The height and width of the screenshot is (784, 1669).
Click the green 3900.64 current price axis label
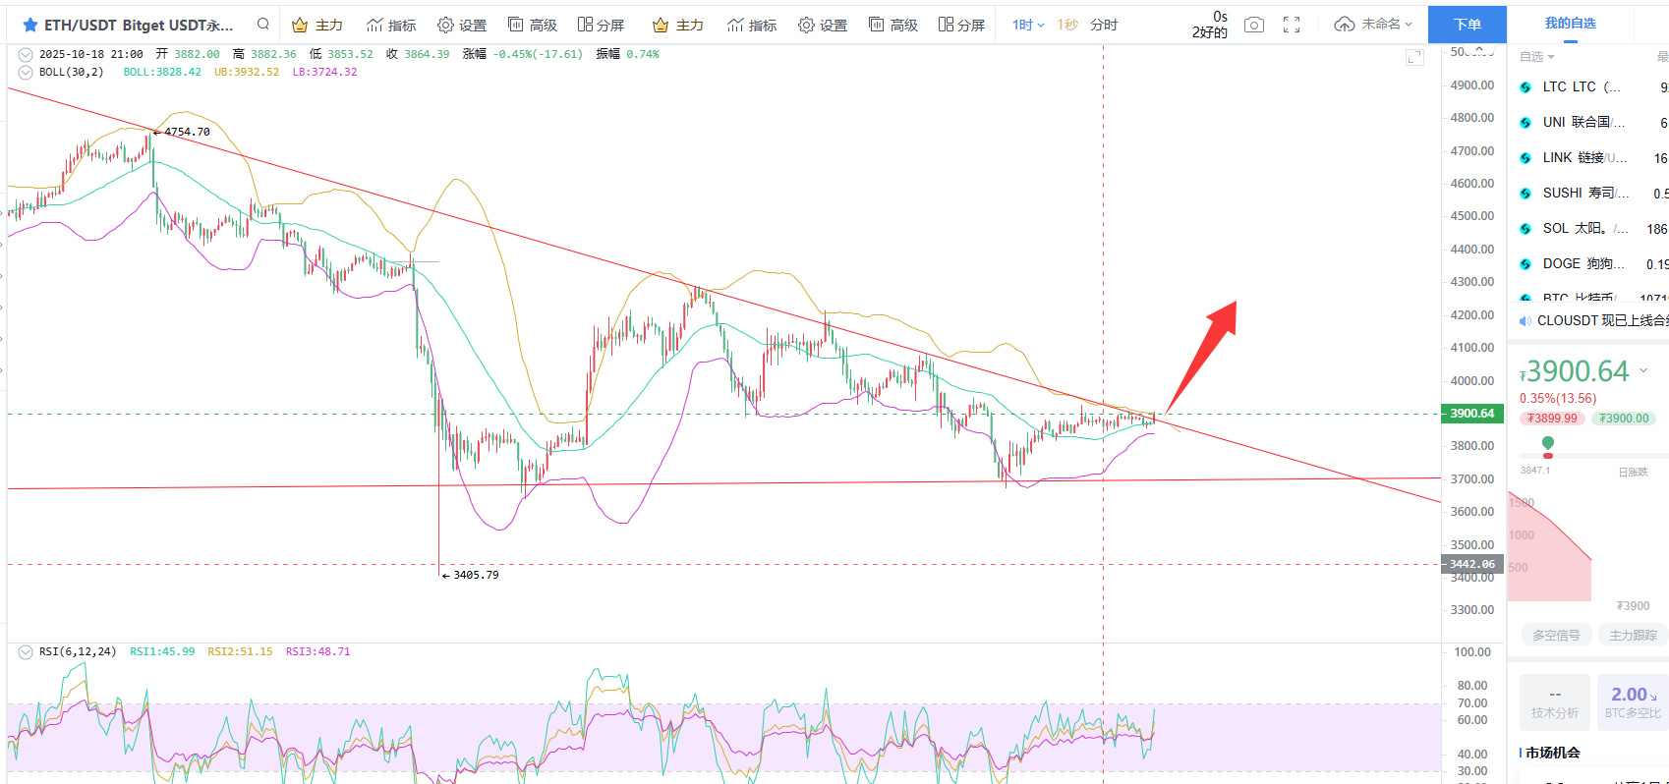click(1471, 414)
